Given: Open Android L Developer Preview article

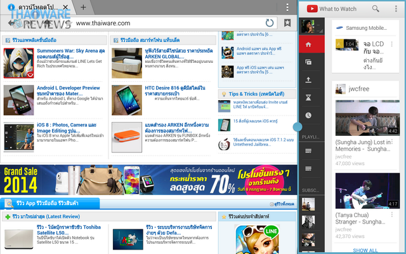Looking at the screenshot, I should click(x=68, y=90).
